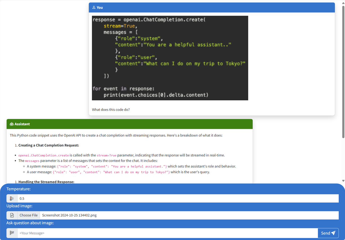345x240 pixels.
Task: Click the uploaded file name Screenshot 2024-10-25 134402.png
Action: (69, 215)
